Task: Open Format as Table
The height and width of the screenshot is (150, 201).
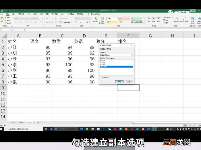Action: (102, 20)
